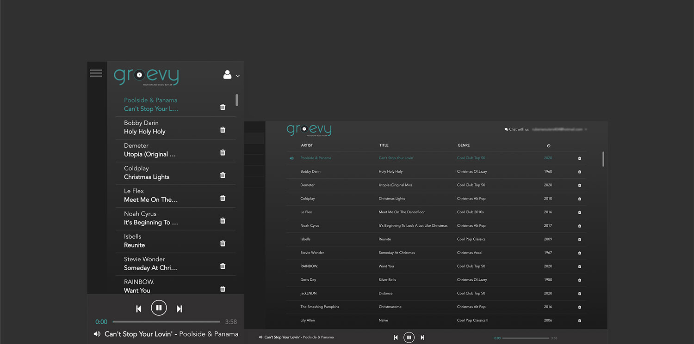Select 'Distance' title in desktop table
694x344 pixels.
(385, 293)
